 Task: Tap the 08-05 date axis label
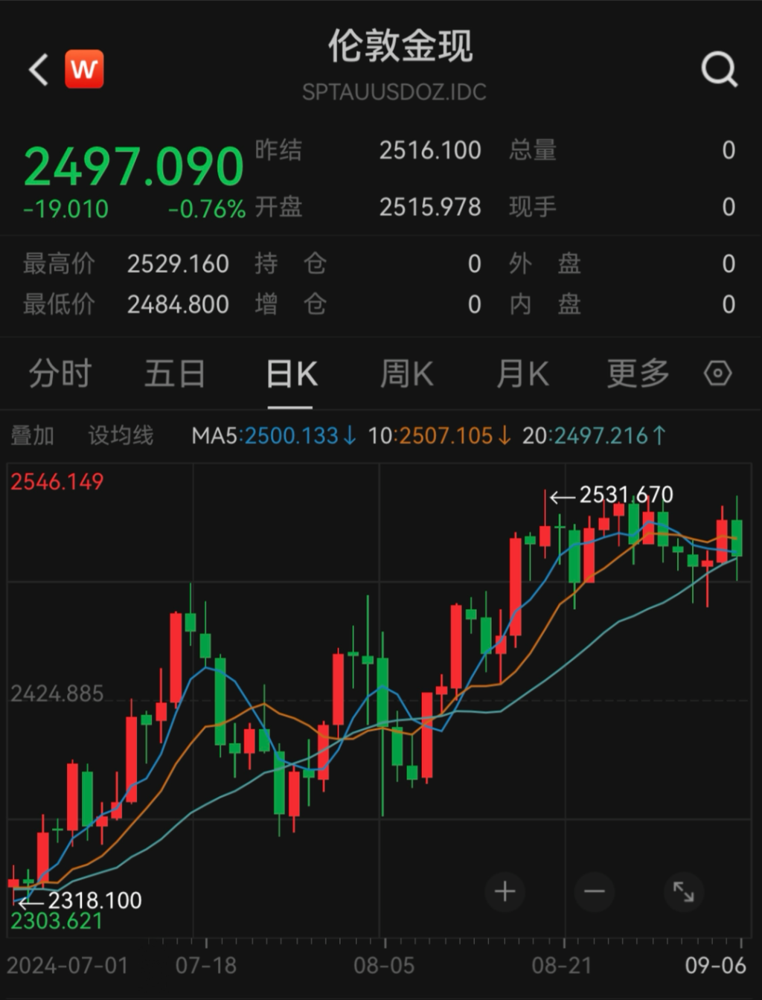coord(384,966)
